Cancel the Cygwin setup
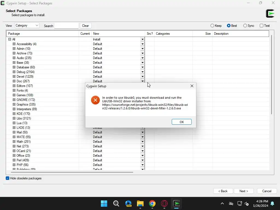280x210 pixels. coord(267,191)
